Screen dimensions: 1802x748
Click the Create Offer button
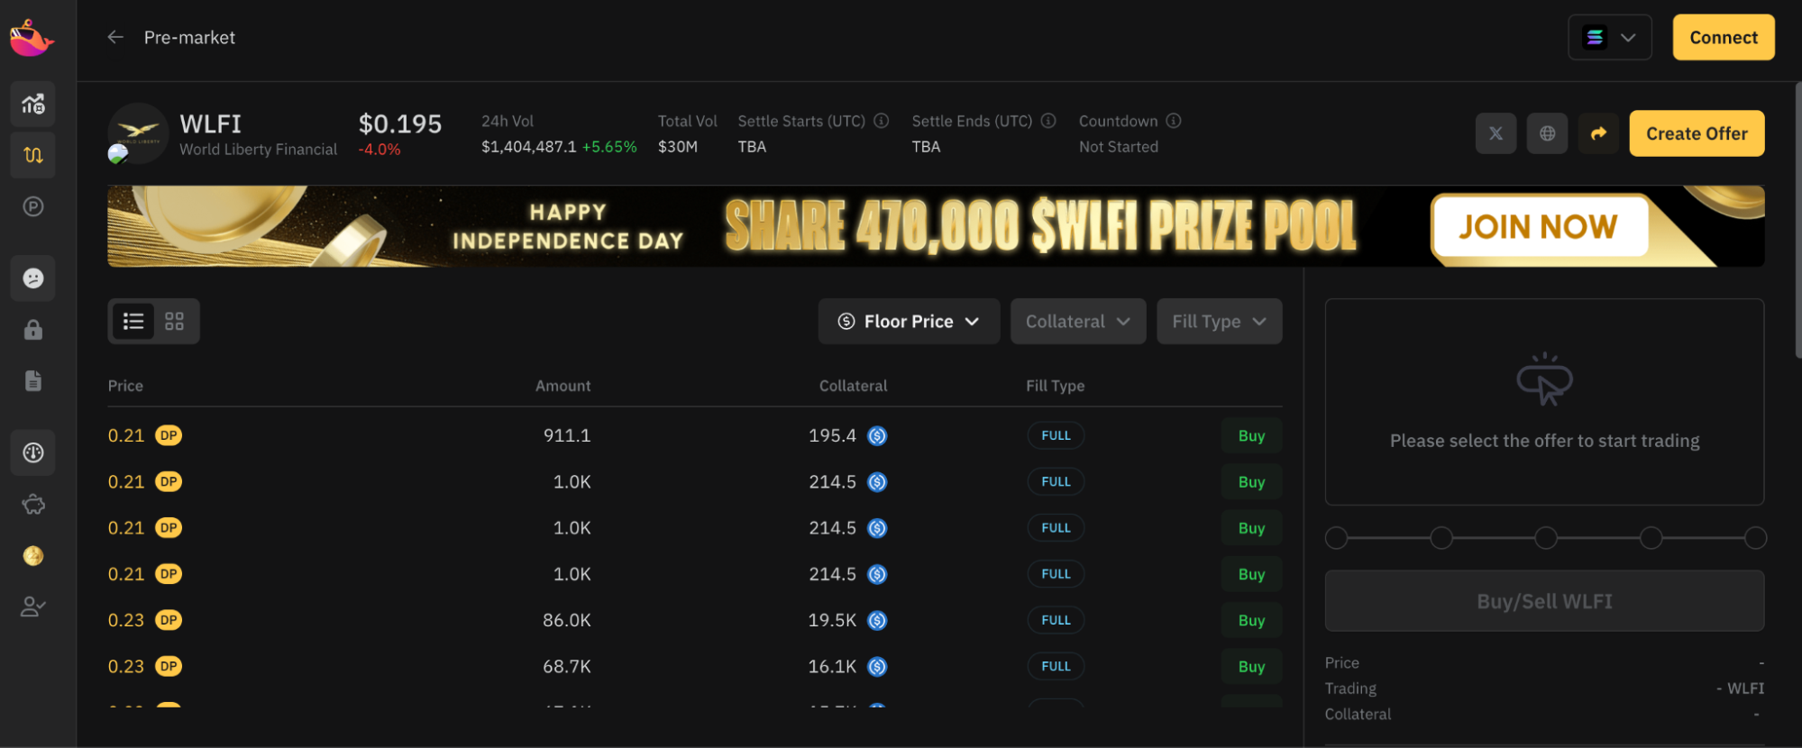click(1697, 133)
